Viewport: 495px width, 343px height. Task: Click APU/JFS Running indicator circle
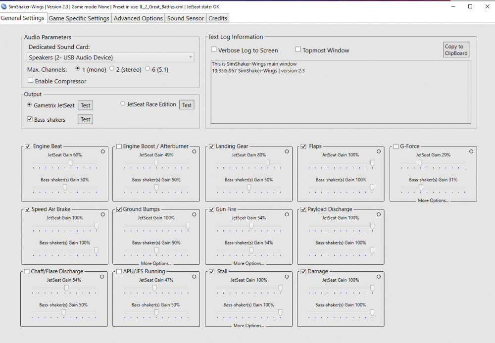pos(194,276)
